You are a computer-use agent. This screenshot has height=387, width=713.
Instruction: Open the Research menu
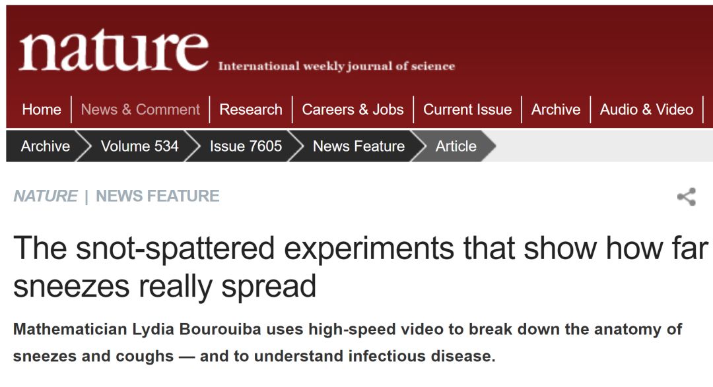coord(250,109)
